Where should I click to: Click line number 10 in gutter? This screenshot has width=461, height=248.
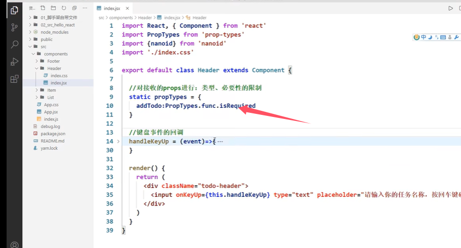tap(110, 106)
